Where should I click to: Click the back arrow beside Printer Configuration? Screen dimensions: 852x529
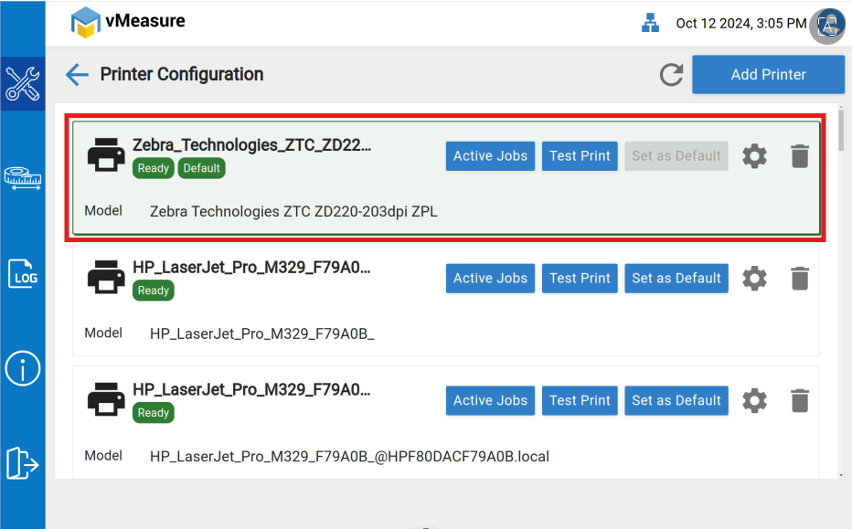tap(77, 75)
